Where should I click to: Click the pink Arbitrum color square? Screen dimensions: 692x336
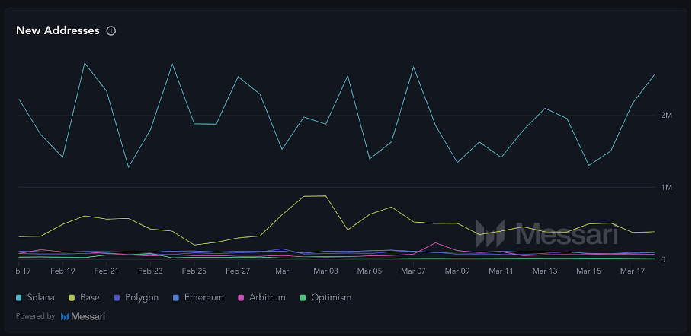(242, 297)
